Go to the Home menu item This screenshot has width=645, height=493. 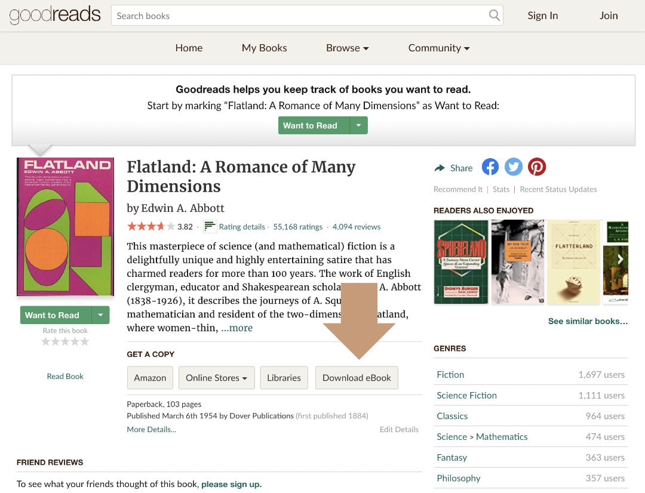coord(189,48)
